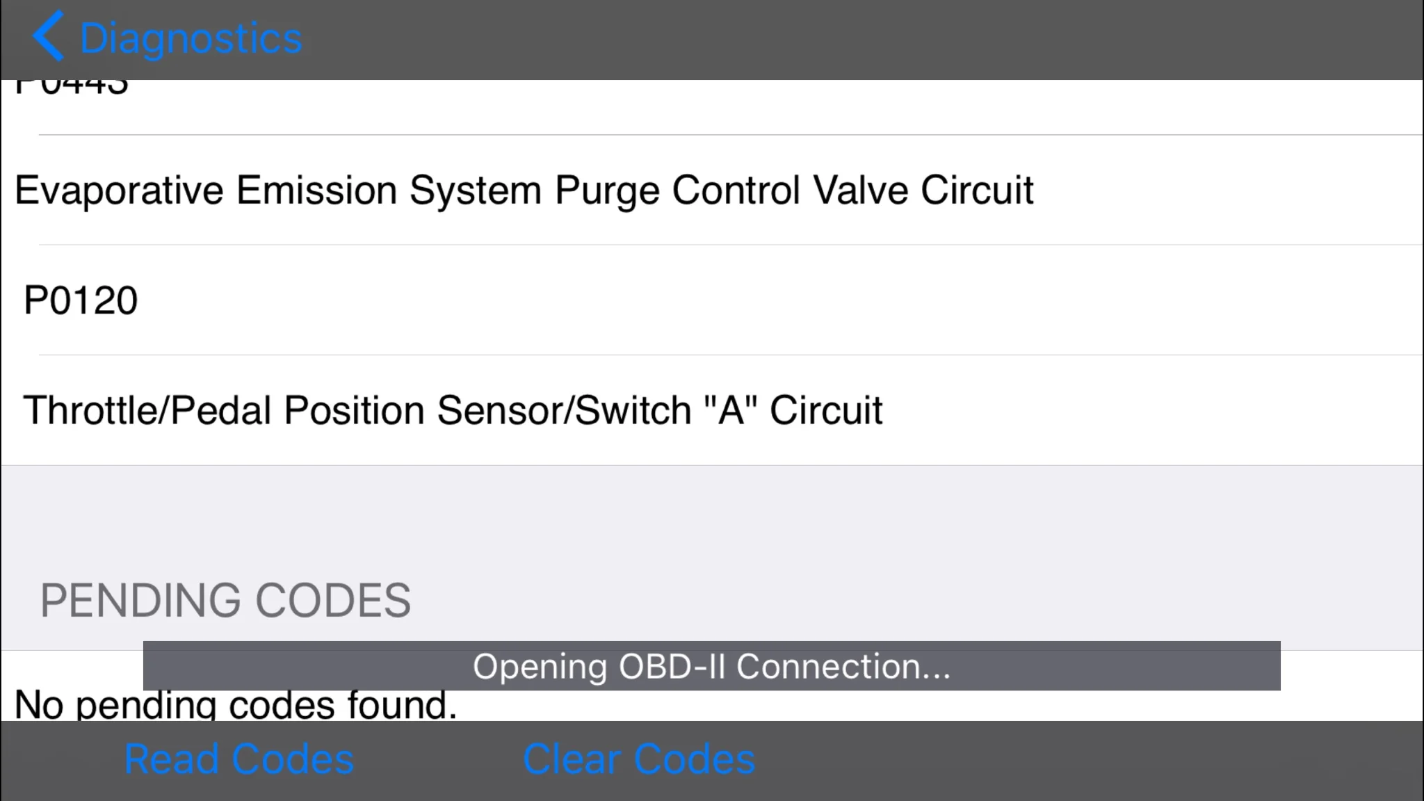Click the word Throttle/Pedal in the sensor row
The height and width of the screenshot is (801, 1424).
(147, 410)
